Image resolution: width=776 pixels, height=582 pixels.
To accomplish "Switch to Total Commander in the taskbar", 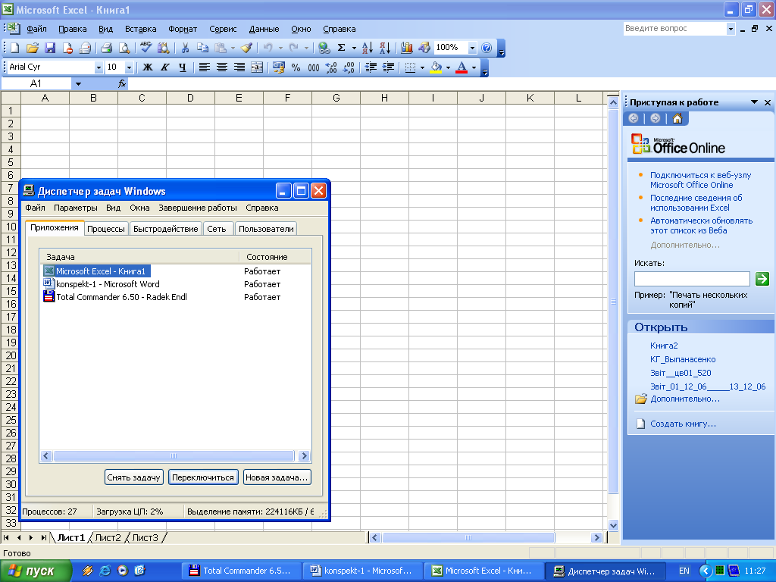I will 241,571.
